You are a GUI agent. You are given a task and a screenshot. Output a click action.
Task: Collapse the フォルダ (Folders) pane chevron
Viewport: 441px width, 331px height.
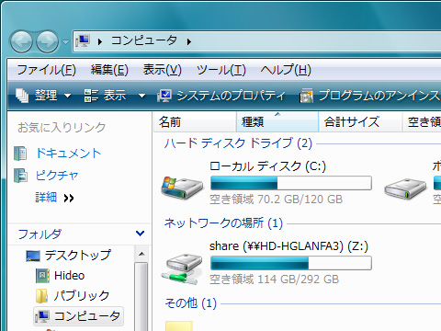tap(140, 234)
